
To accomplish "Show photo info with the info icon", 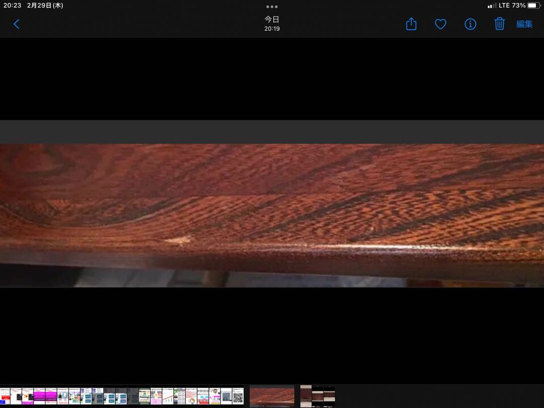I will 470,24.
